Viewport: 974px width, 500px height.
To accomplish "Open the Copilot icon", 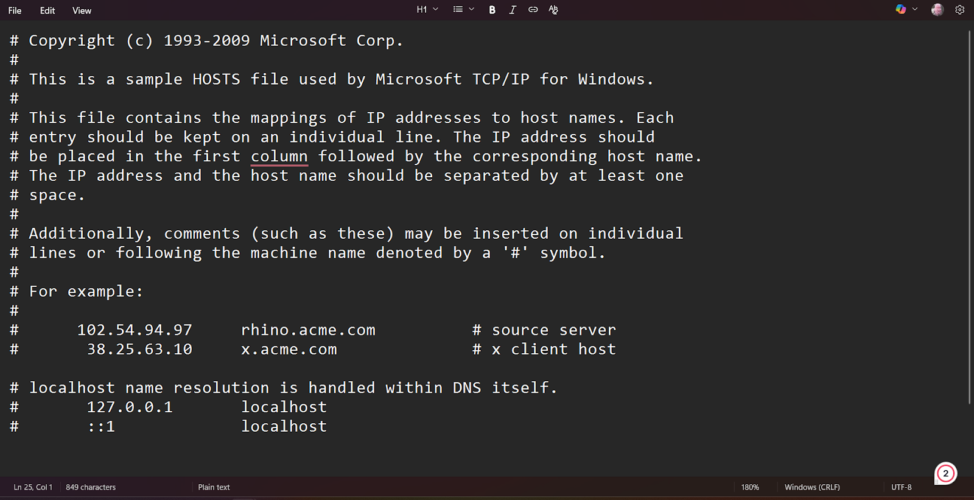I will pyautogui.click(x=901, y=10).
